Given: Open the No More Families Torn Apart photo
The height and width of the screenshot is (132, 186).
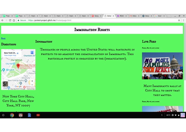Looking at the screenshot, I should click(x=162, y=66).
